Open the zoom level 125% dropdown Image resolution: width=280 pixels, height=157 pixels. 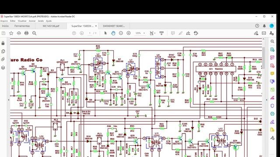coord(140,33)
